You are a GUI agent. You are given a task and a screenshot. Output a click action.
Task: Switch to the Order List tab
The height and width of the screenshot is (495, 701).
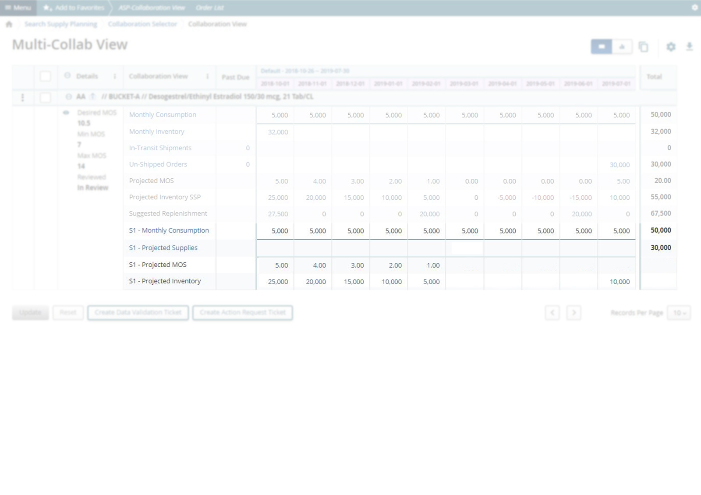click(x=209, y=7)
